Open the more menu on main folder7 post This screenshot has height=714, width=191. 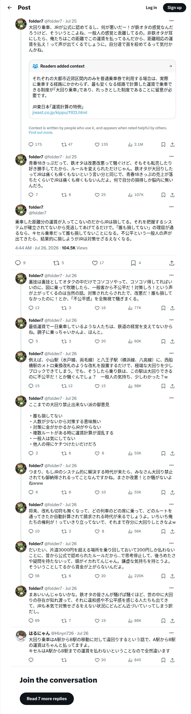coord(171,207)
